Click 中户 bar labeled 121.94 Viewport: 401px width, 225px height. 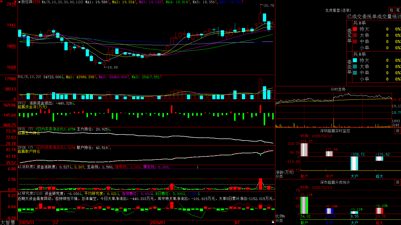[x=329, y=154]
